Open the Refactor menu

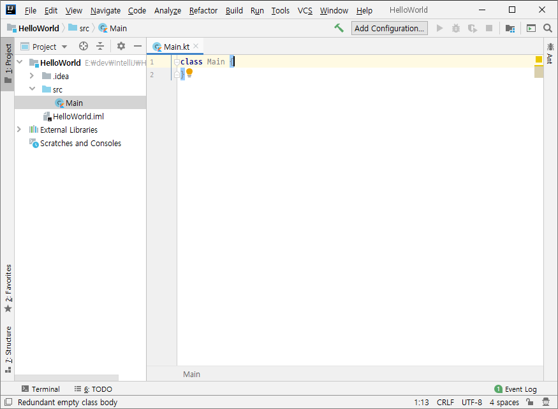(203, 11)
